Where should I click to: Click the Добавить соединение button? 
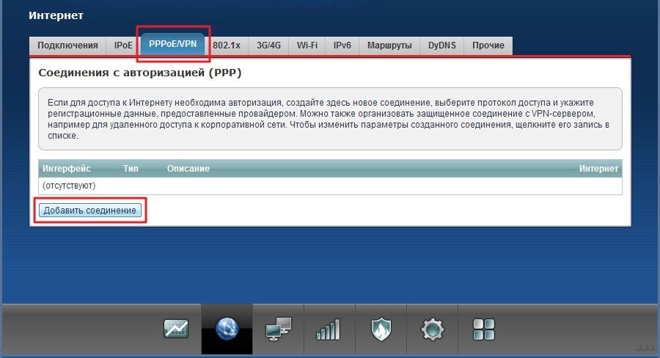click(x=90, y=210)
